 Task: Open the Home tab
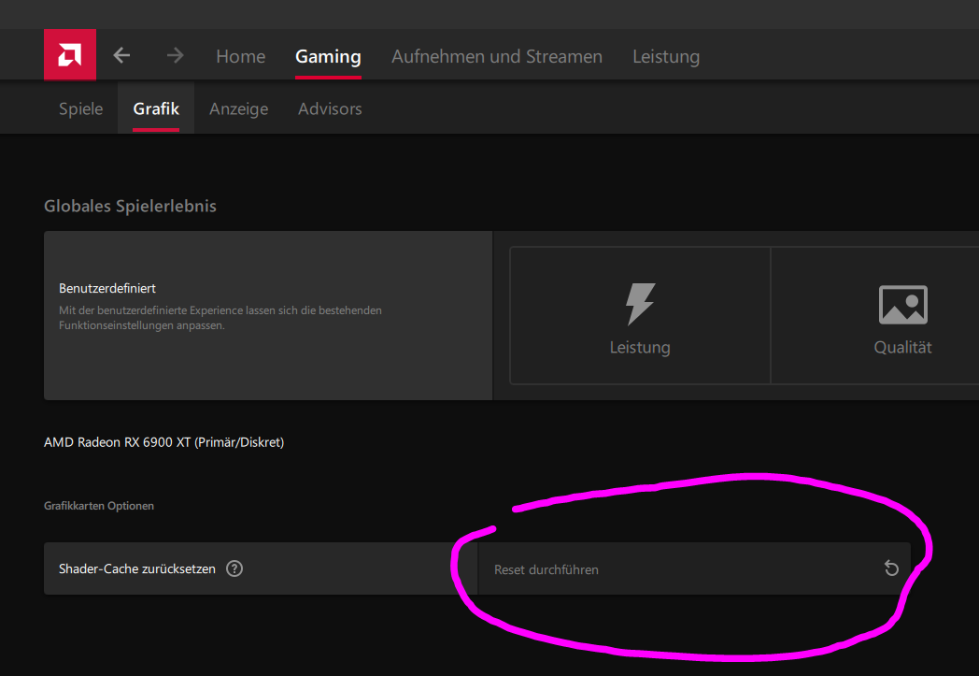point(240,56)
